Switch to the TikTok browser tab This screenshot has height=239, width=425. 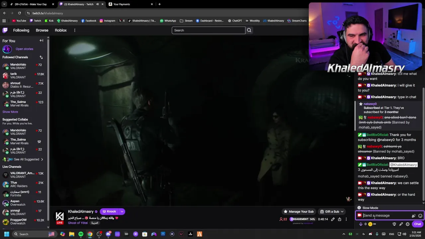[32, 4]
